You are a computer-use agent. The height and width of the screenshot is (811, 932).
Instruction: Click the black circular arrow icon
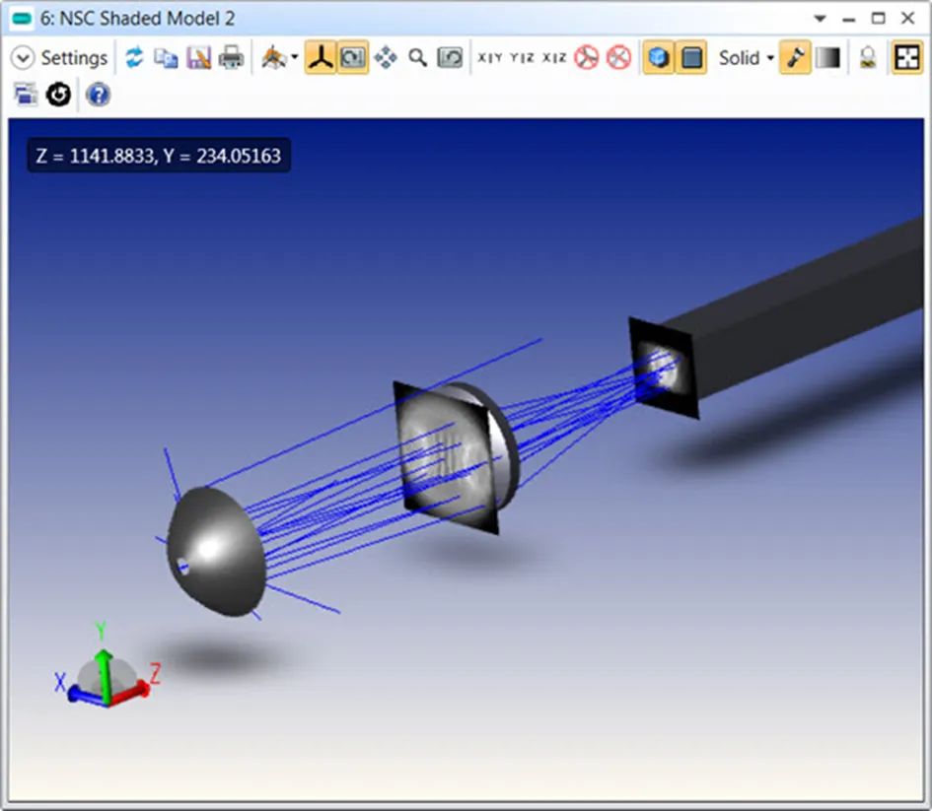(x=58, y=95)
